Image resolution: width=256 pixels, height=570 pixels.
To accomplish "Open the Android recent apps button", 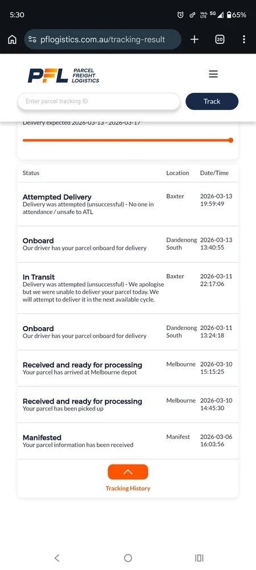I will [199, 558].
